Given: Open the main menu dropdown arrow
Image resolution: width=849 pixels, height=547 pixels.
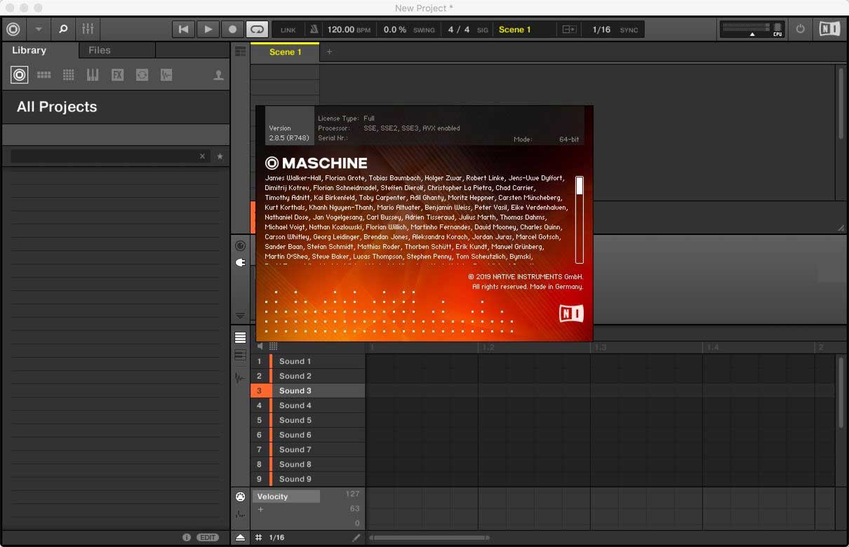Looking at the screenshot, I should click(39, 29).
